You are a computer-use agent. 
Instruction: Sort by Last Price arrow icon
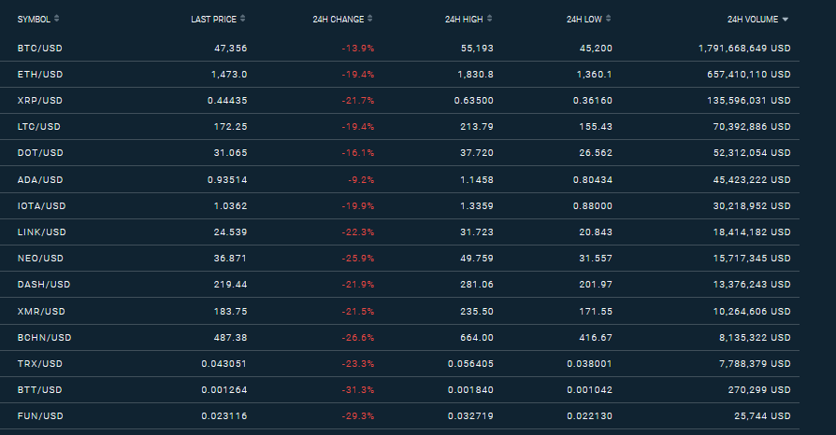click(x=242, y=19)
